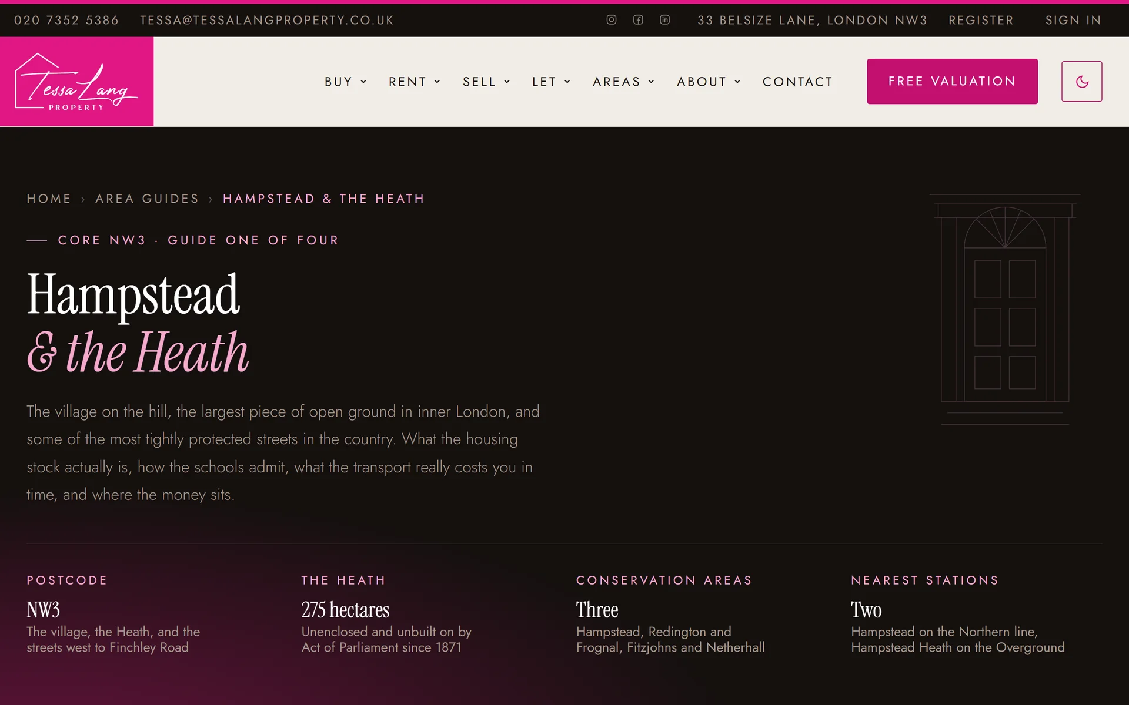Image resolution: width=1129 pixels, height=705 pixels.
Task: Expand the Areas dropdown menu
Action: [x=623, y=82]
